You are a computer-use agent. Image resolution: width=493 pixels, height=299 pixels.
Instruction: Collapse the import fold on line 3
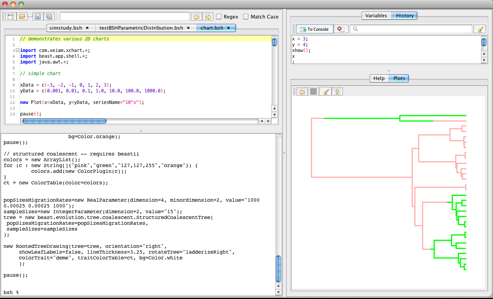(17, 50)
